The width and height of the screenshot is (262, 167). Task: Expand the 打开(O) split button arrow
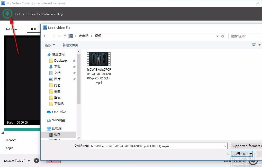pyautogui.click(x=251, y=154)
